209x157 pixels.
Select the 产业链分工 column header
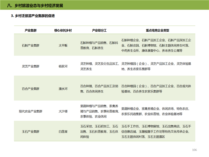point(99,31)
